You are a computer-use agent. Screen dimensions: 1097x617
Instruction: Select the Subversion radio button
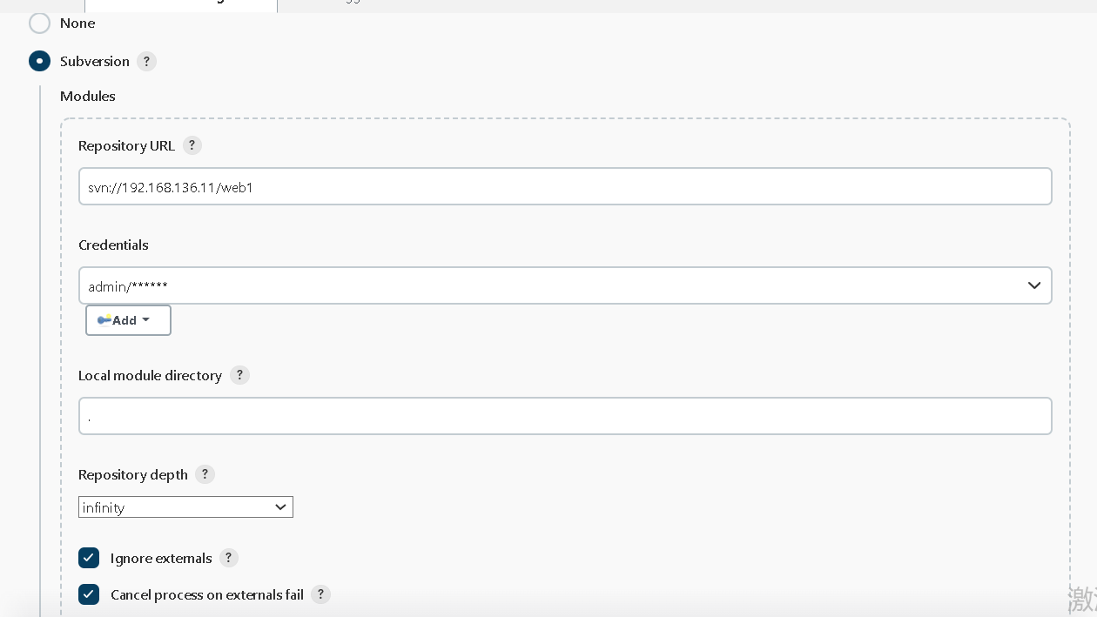click(37, 61)
